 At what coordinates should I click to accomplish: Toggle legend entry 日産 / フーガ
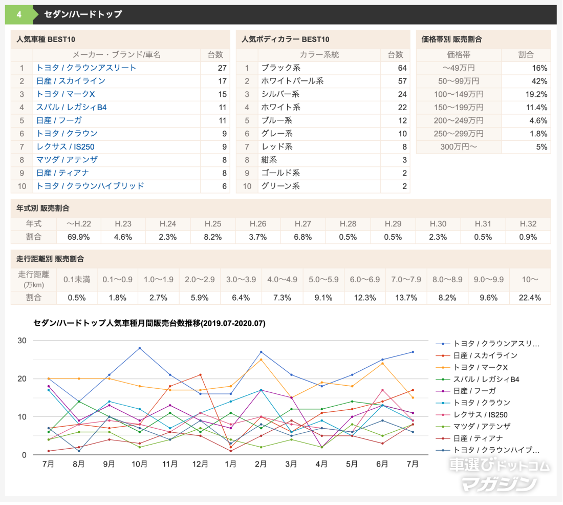[x=466, y=391]
